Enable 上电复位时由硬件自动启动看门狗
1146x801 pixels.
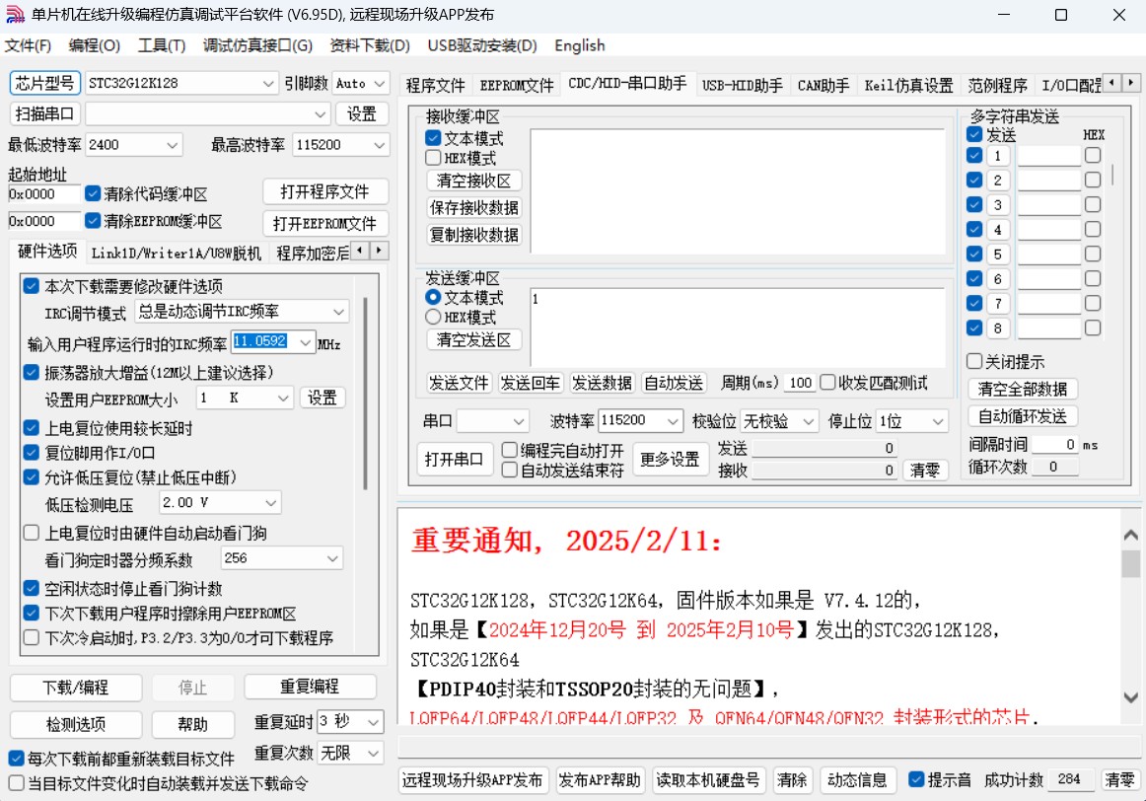[32, 533]
